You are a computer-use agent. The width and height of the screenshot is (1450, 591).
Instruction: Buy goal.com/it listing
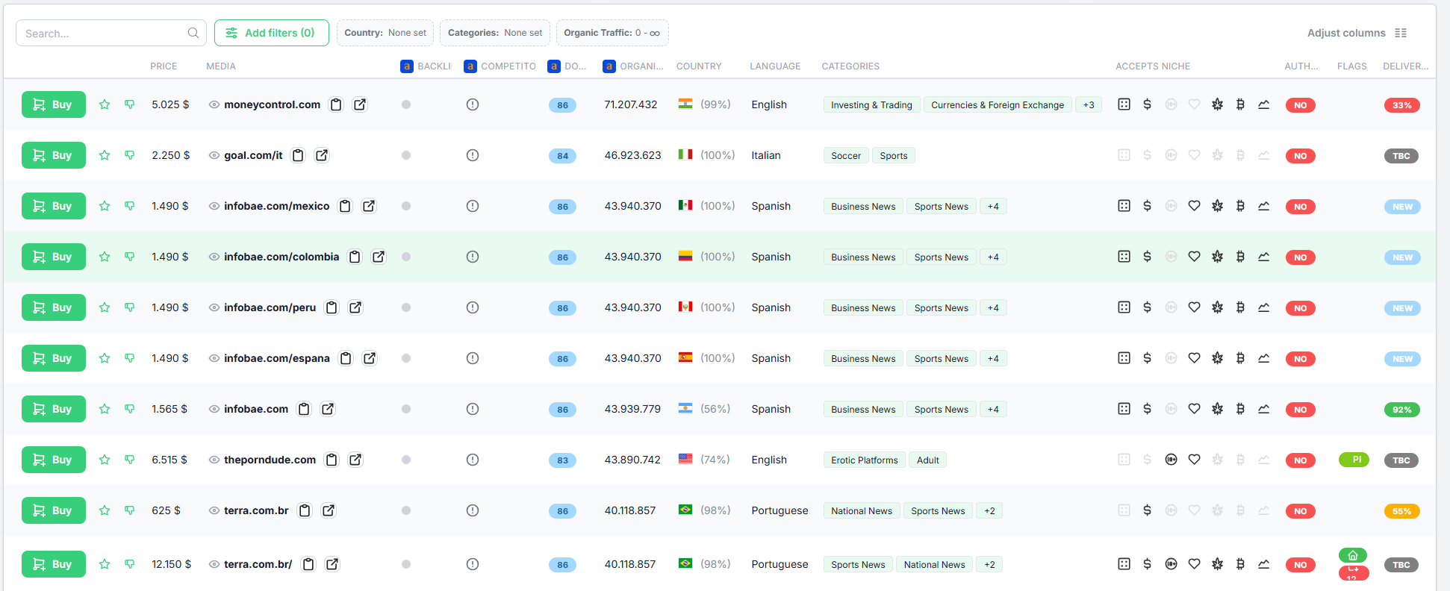point(54,155)
